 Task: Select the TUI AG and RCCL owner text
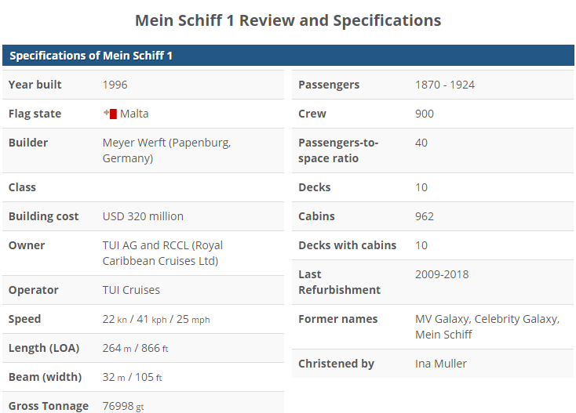[x=162, y=253]
